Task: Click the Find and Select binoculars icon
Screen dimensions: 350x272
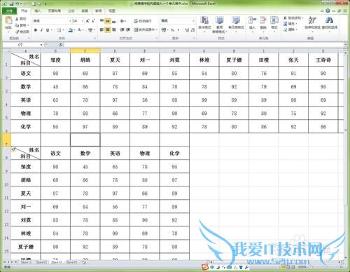Action: point(329,20)
